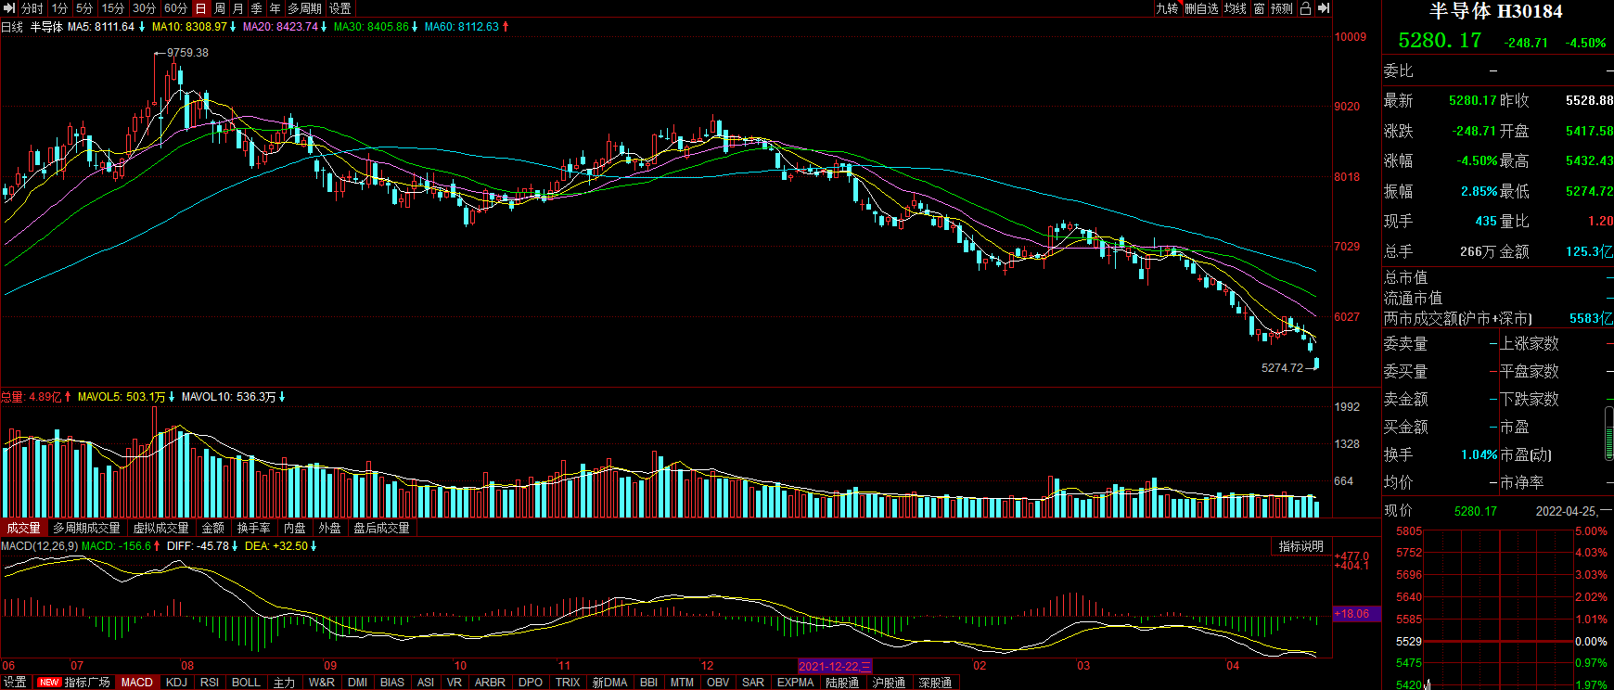Viewport: 1614px width, 690px height.
Task: Toggle the 均线 moving average lines
Action: coord(1236,8)
